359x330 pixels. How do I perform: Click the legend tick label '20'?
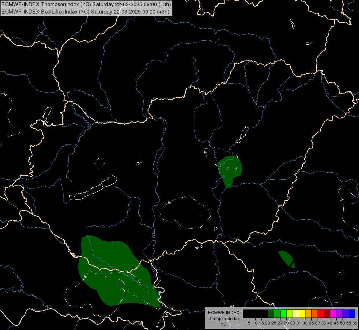coord(268,323)
